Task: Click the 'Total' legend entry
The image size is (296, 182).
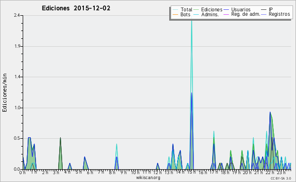Action: 183,9
